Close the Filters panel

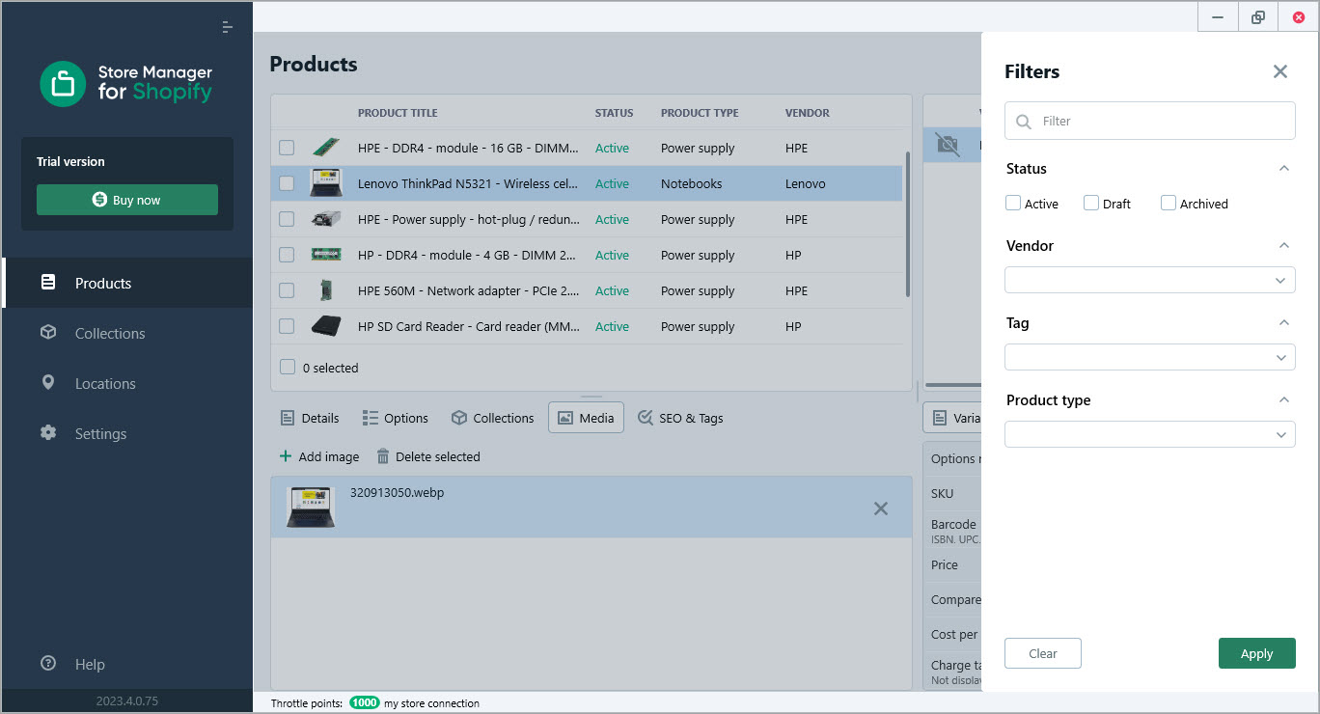(1280, 71)
